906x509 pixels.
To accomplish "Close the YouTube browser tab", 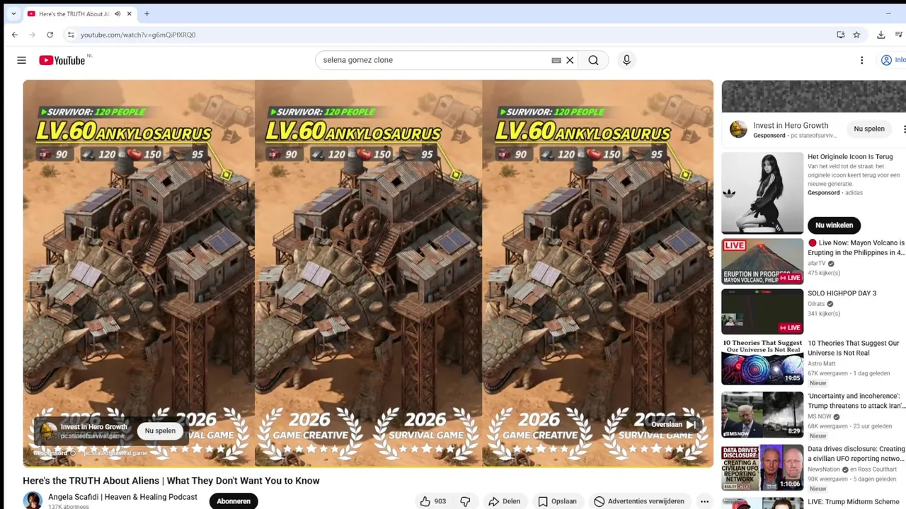I will pos(129,13).
